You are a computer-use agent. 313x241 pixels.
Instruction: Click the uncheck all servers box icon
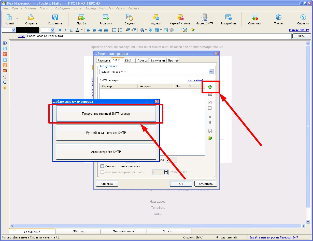click(x=210, y=108)
